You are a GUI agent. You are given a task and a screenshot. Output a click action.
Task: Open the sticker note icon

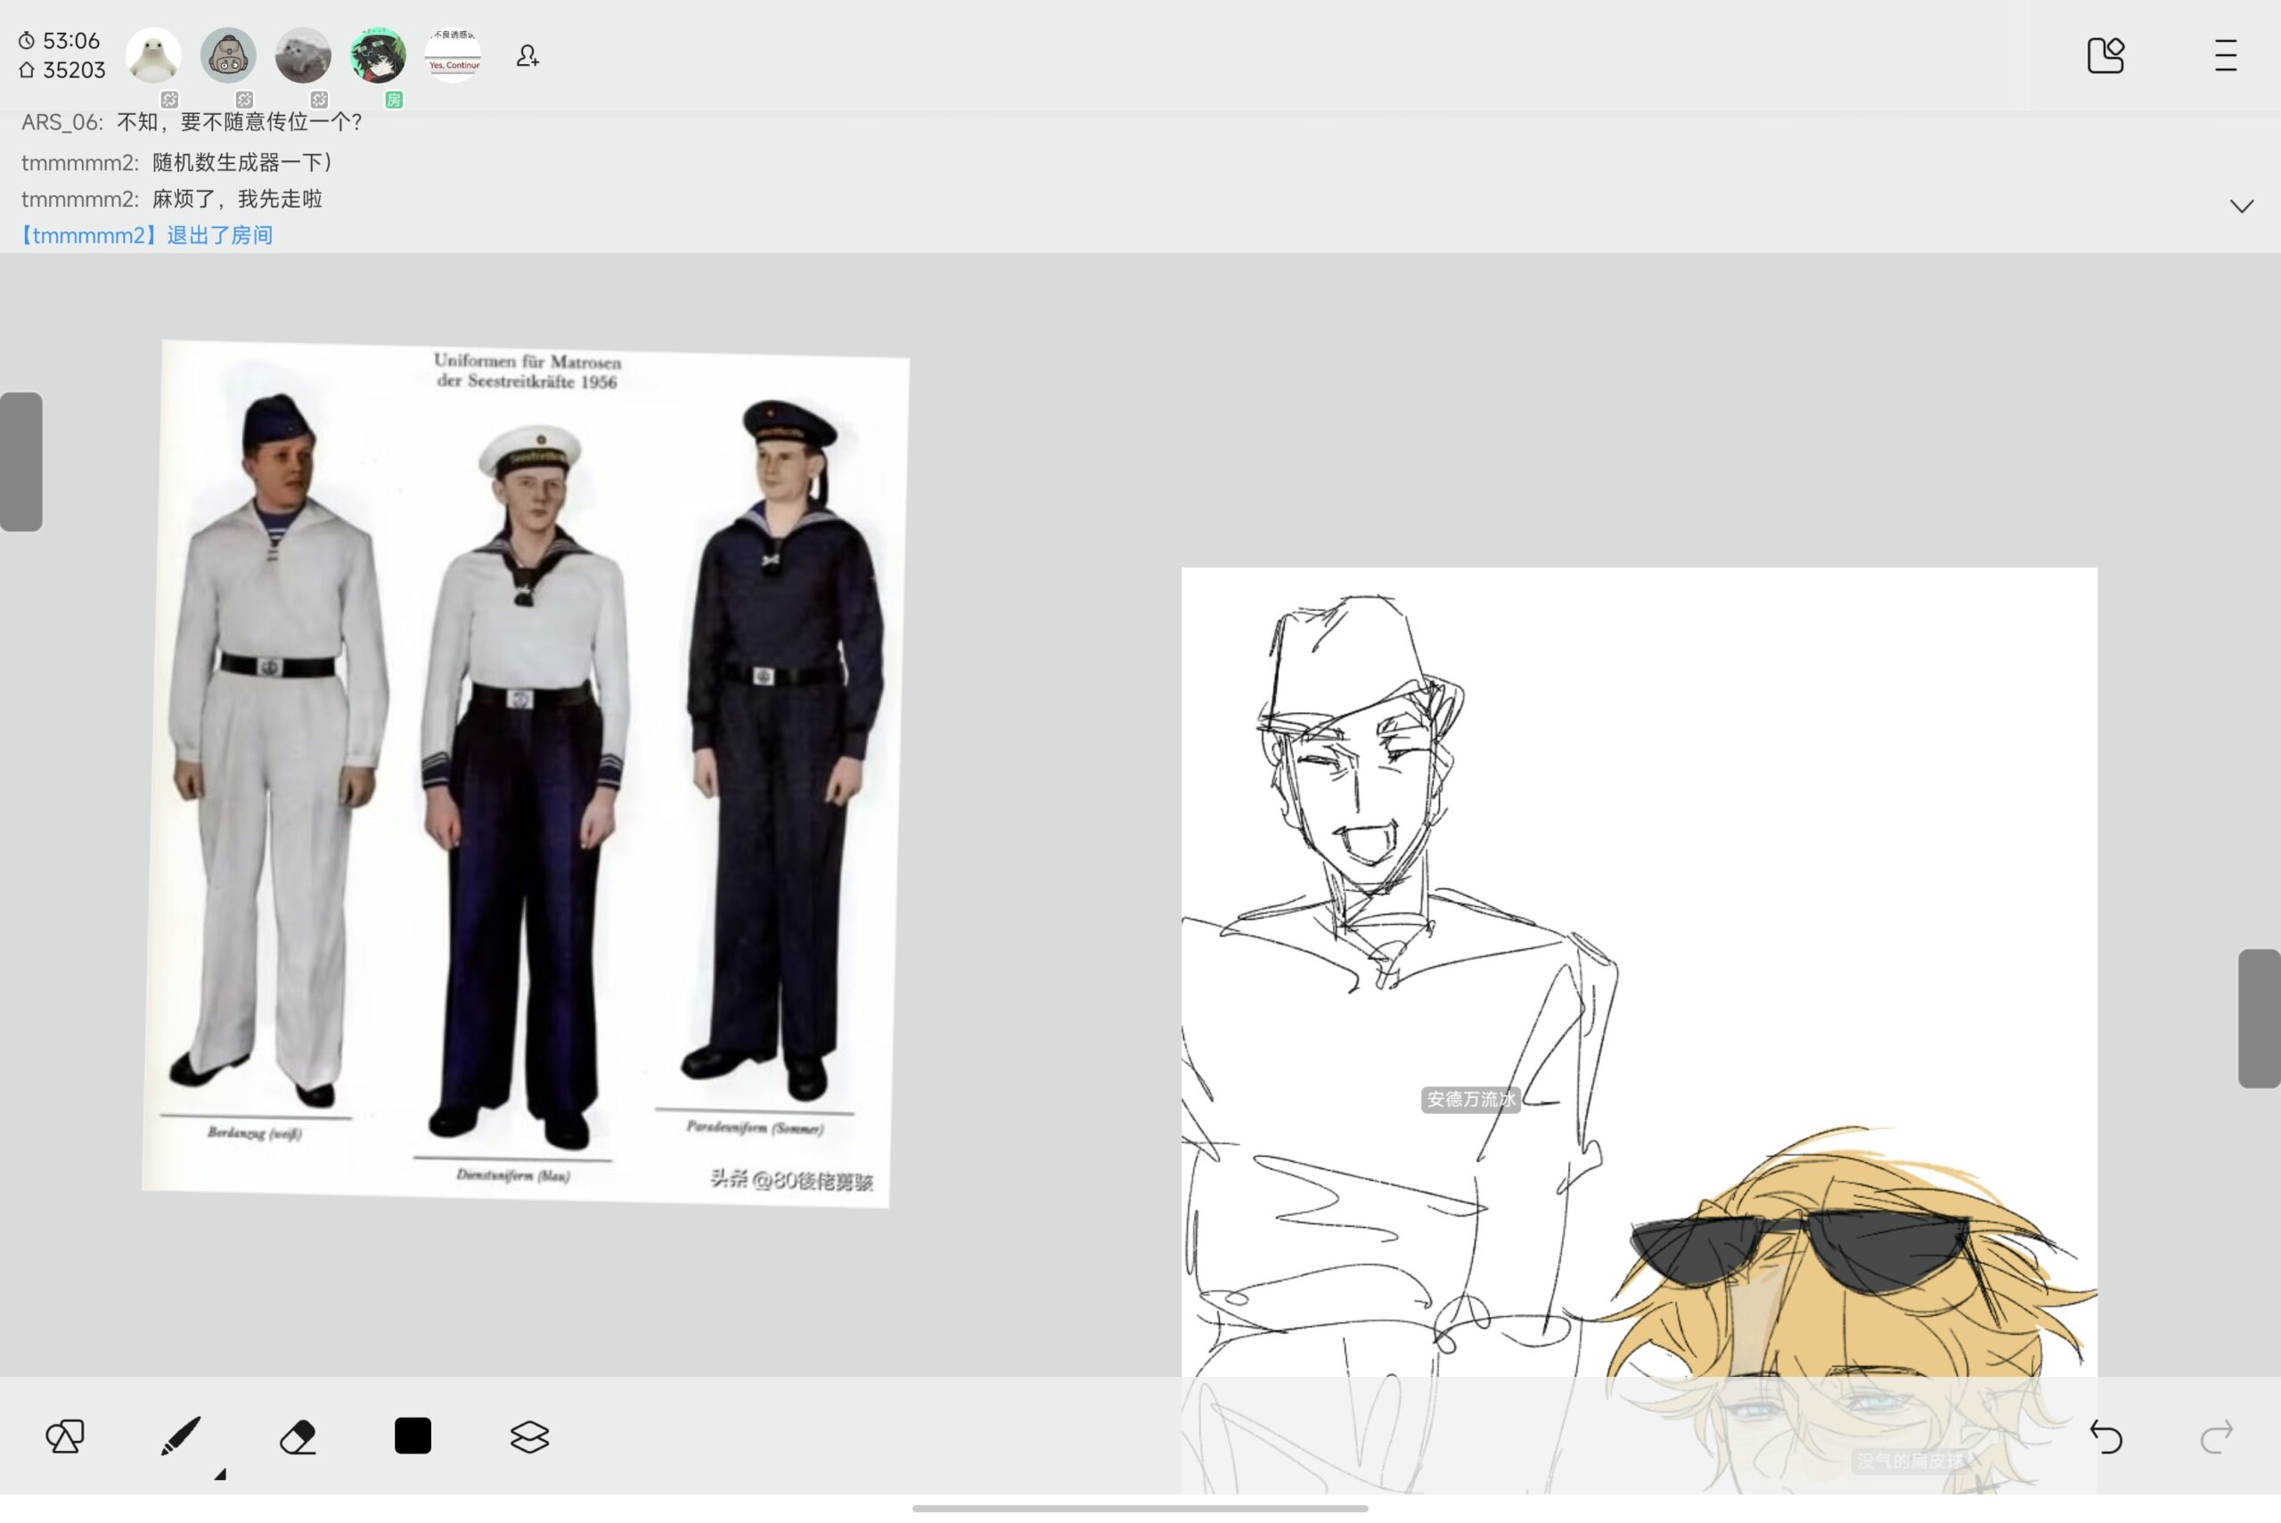2105,55
